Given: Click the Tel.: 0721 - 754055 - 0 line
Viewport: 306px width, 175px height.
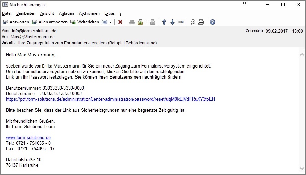Looking at the screenshot, I should [28, 143].
